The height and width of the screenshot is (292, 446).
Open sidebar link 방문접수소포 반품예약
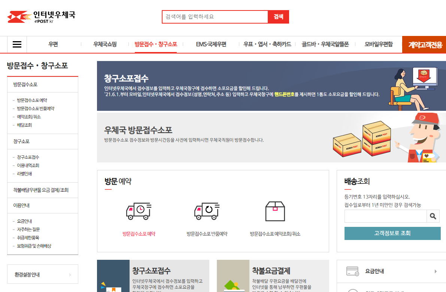(36, 109)
